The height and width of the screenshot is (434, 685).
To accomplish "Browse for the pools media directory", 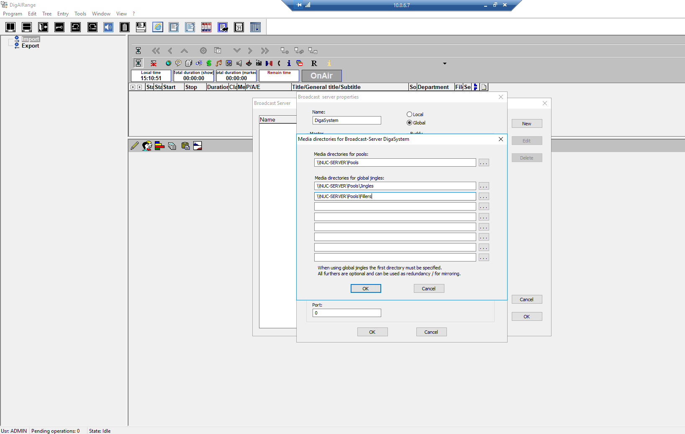I will 484,163.
